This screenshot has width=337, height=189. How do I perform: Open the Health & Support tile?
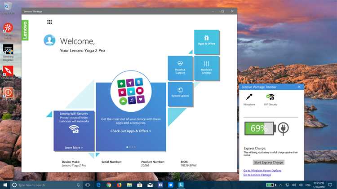coord(180,68)
